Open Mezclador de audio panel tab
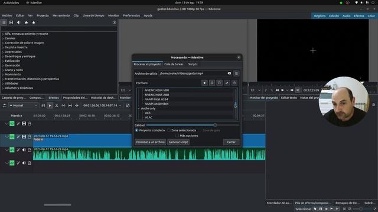Image resolution: width=378 pixels, height=212 pixels. coord(279,203)
